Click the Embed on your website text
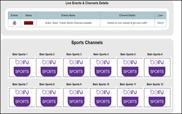 [x=127, y=23]
